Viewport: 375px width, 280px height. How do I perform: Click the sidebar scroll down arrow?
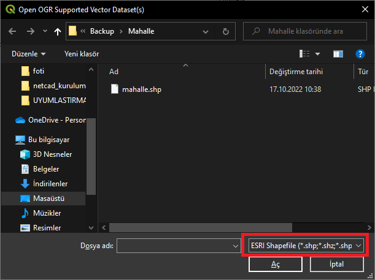tap(91, 228)
